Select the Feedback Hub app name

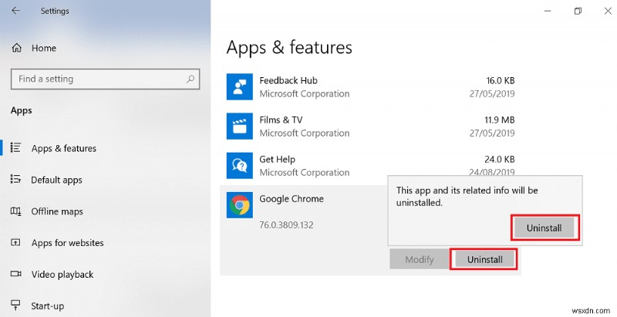(x=288, y=81)
